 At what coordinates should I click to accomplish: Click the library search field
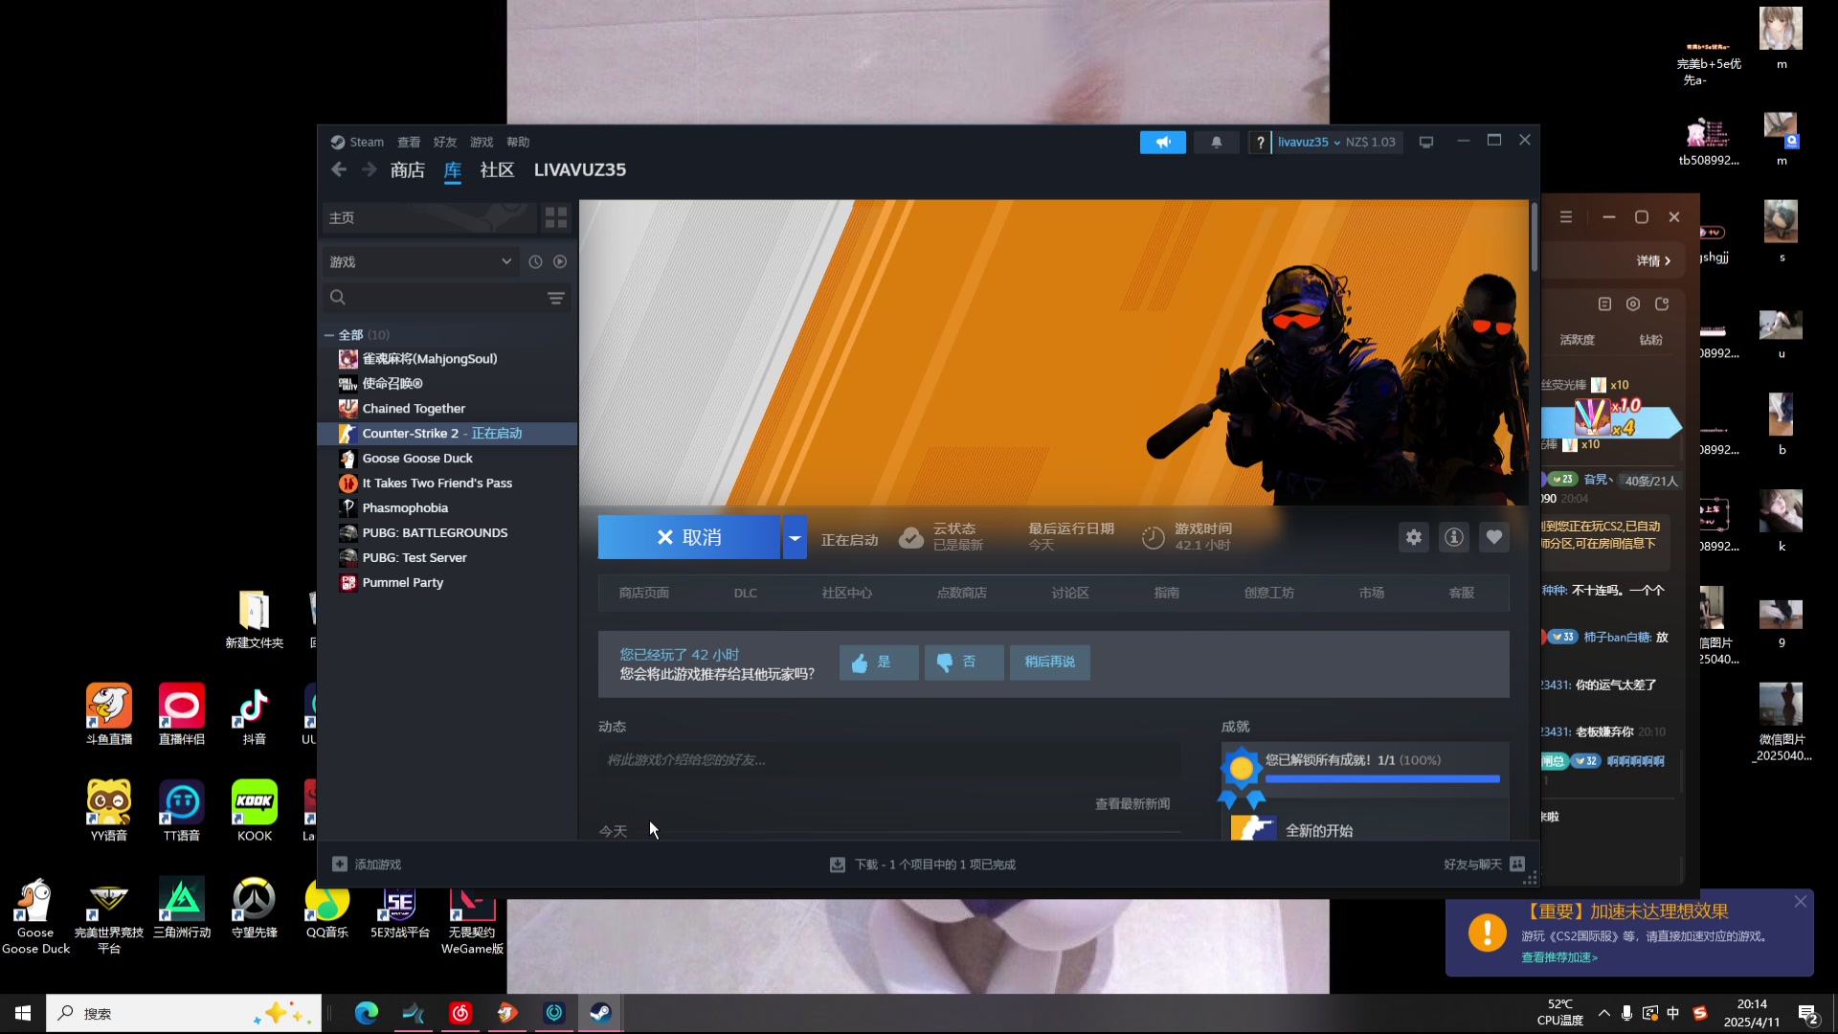(x=436, y=298)
